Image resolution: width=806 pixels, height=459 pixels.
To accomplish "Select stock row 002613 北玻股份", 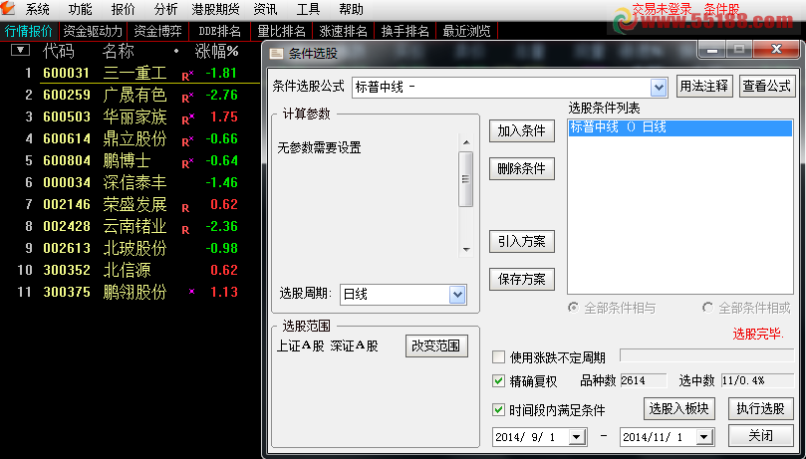I will click(132, 248).
